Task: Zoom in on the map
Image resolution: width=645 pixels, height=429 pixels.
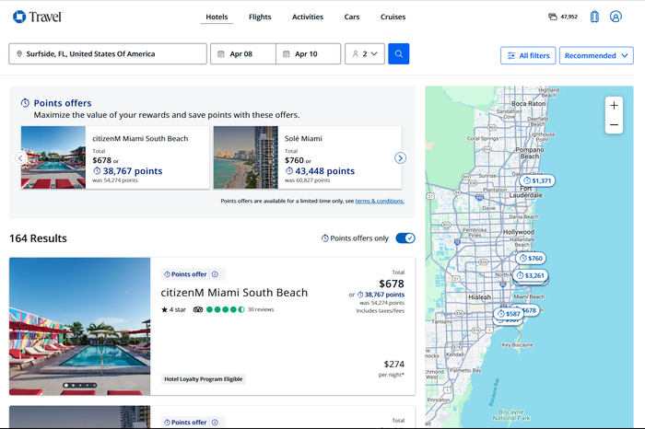Action: tap(614, 106)
